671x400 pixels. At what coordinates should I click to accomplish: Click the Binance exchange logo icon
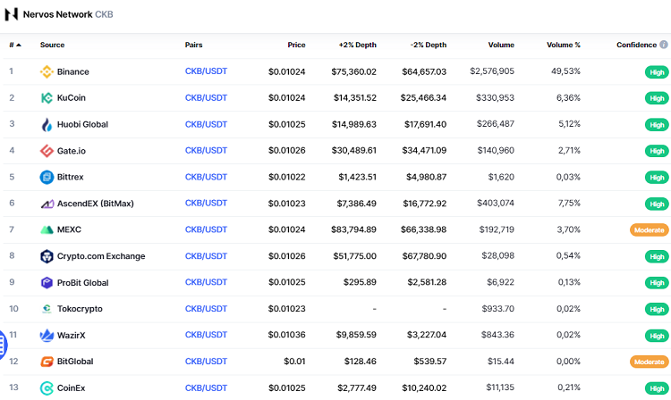tap(47, 71)
